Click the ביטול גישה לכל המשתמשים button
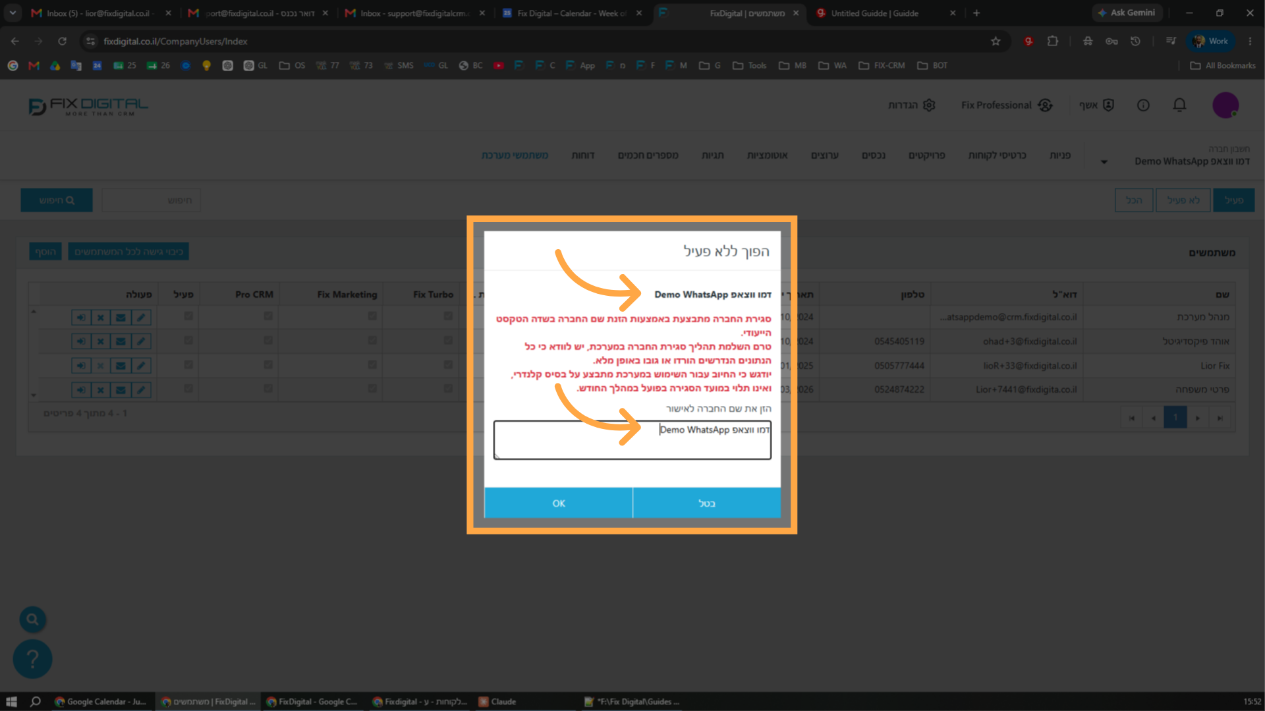The height and width of the screenshot is (711, 1265). tap(128, 252)
